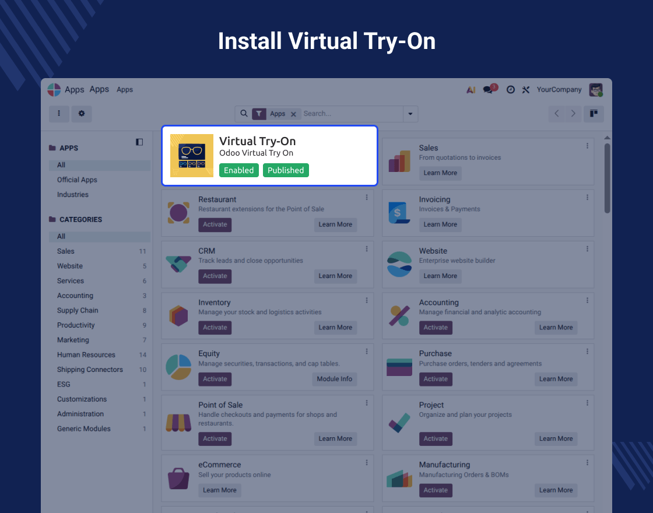653x513 pixels.
Task: Select All under APPS section
Action: pos(100,165)
